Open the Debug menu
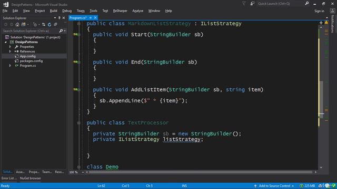Screen dimensions: 337x189 67,10
